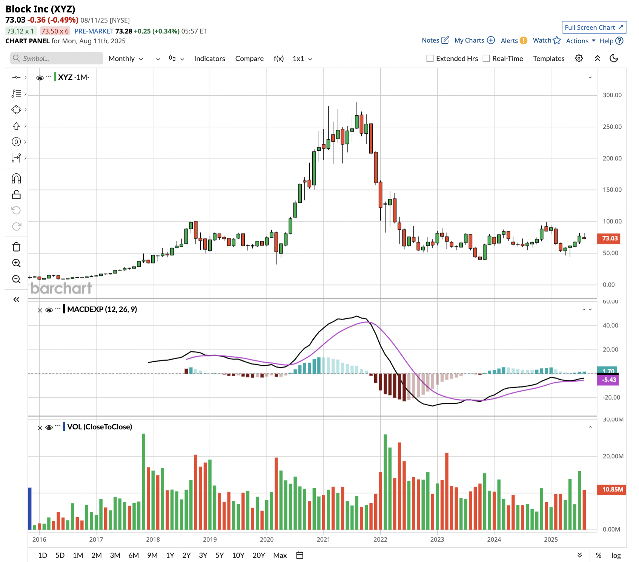Click the green XYZ series color bar
This screenshot has width=639, height=562.
[55, 77]
